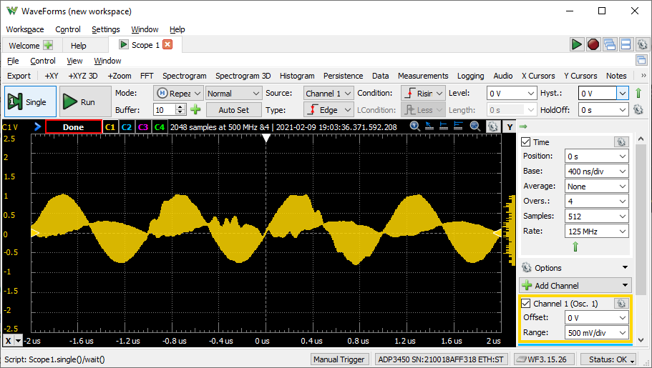Open trigger Type Edge dropdown

[329, 110]
